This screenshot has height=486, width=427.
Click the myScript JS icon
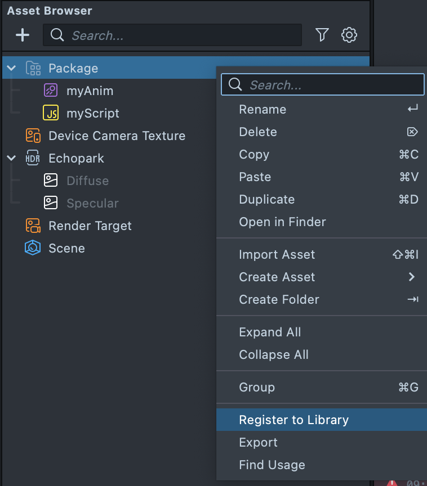tap(51, 113)
